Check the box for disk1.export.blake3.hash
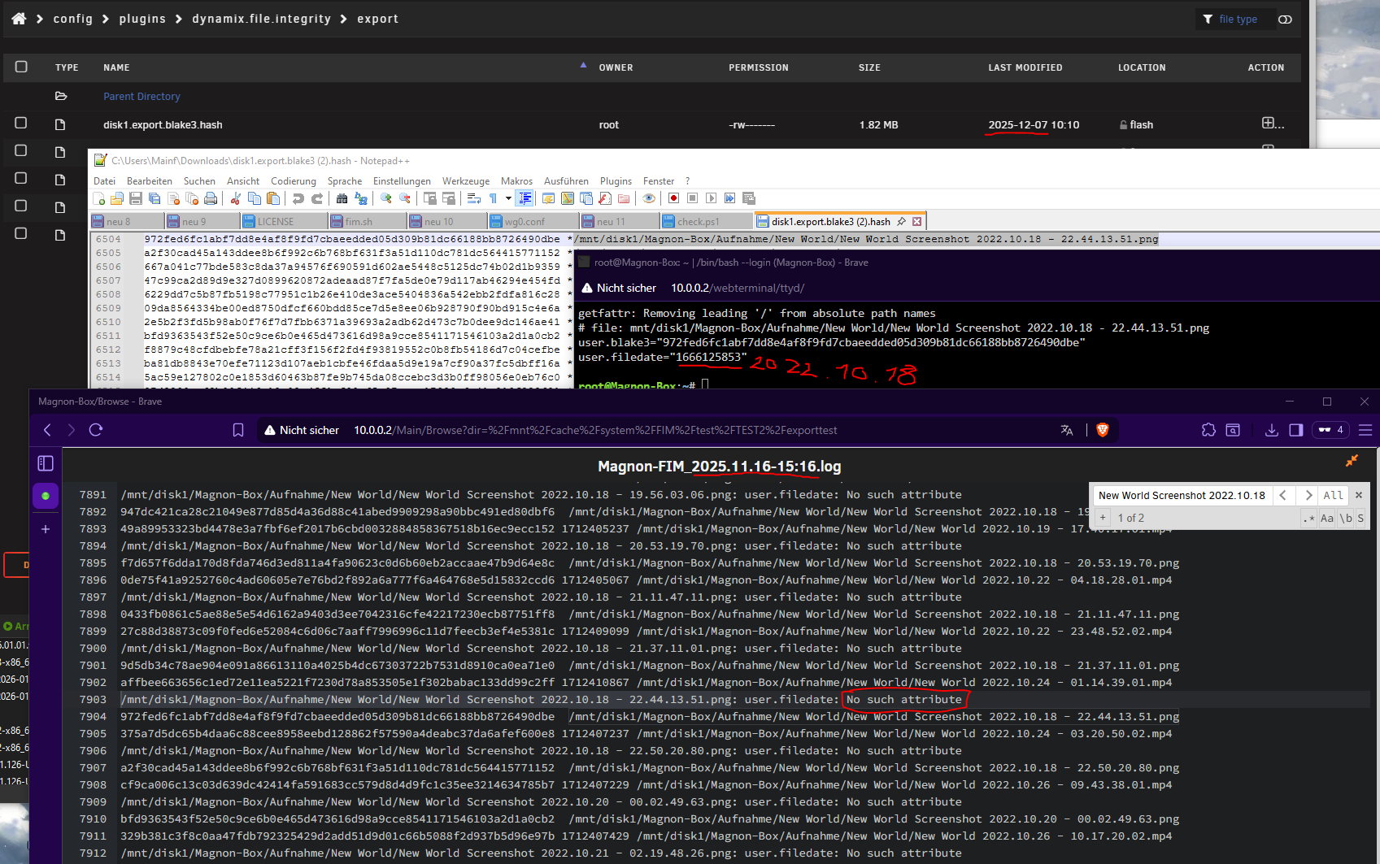Image resolution: width=1380 pixels, height=864 pixels. pyautogui.click(x=21, y=123)
